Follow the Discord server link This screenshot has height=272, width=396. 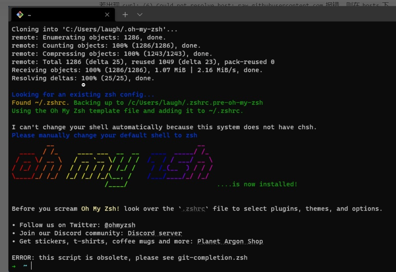pos(155,234)
